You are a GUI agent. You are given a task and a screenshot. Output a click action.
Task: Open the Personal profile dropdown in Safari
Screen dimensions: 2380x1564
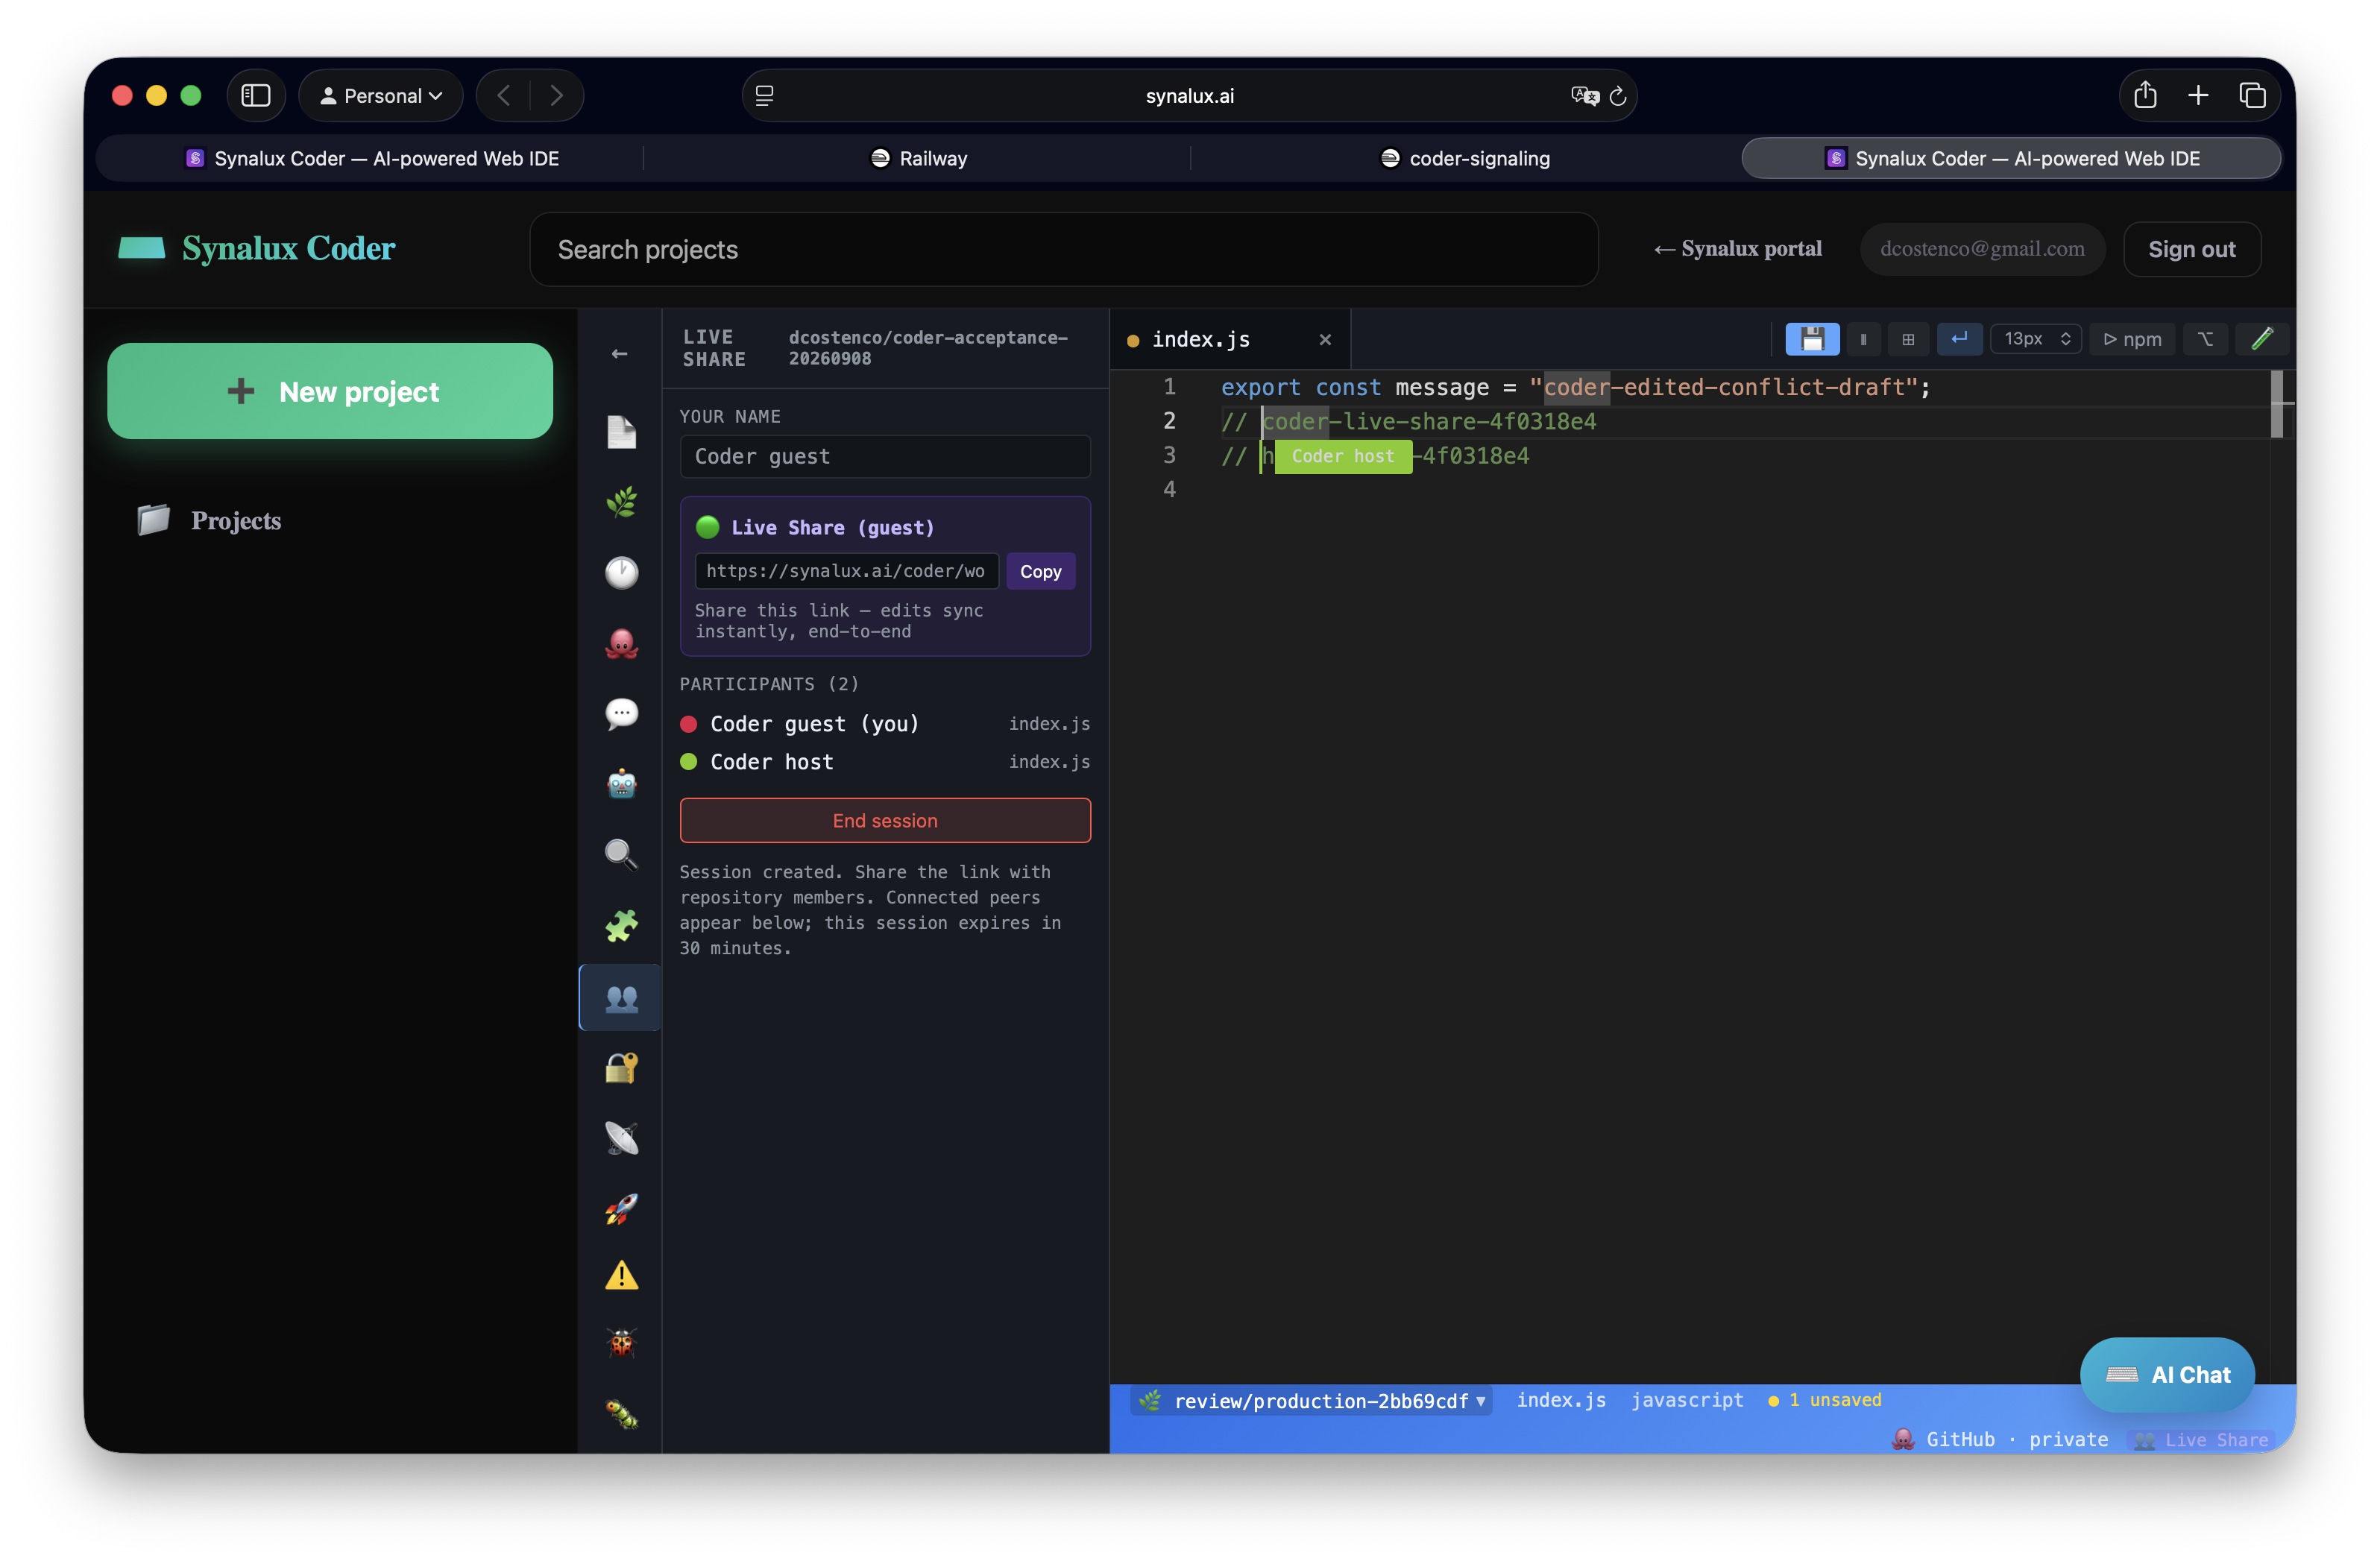[x=381, y=96]
